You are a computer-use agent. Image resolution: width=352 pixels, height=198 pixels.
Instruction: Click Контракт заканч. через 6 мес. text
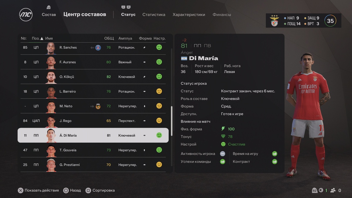pyautogui.click(x=248, y=91)
